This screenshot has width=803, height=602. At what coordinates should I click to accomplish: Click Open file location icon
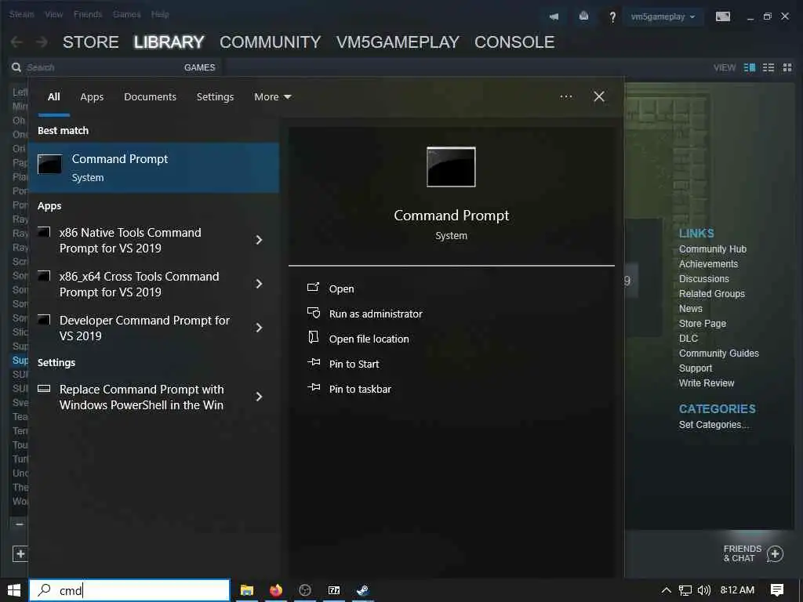313,338
